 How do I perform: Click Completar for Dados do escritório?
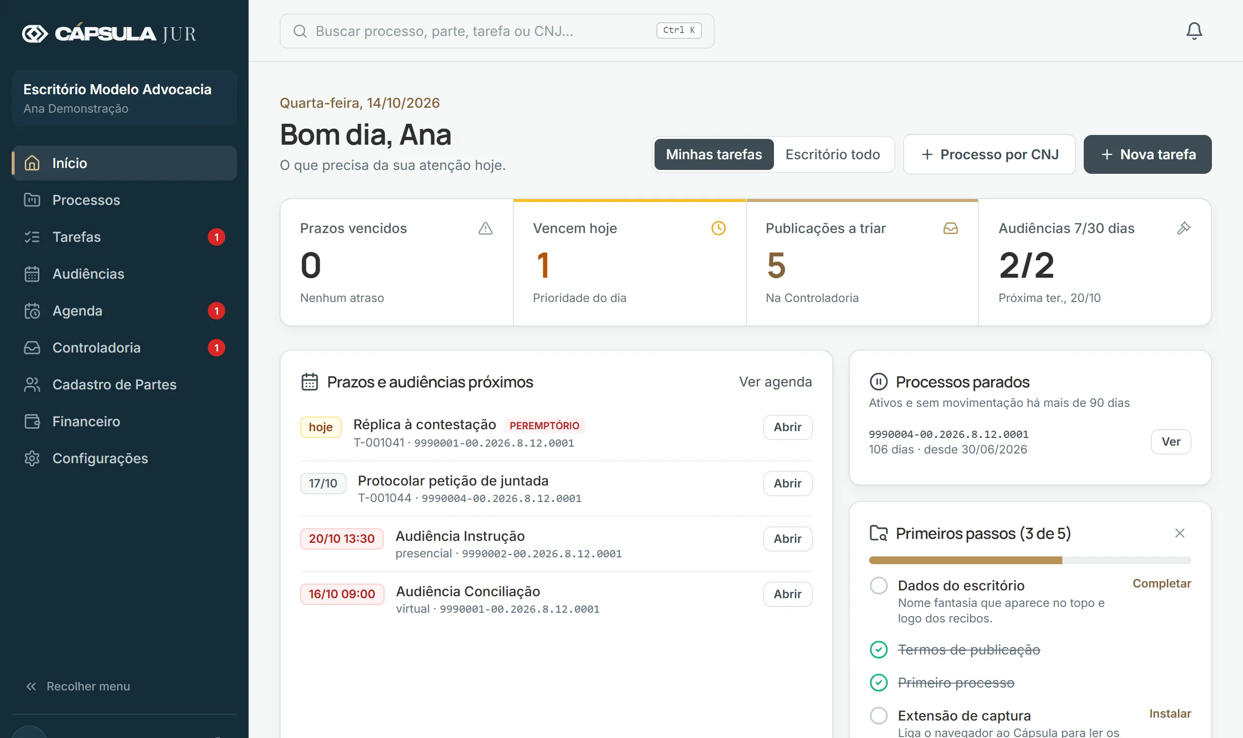click(x=1161, y=583)
